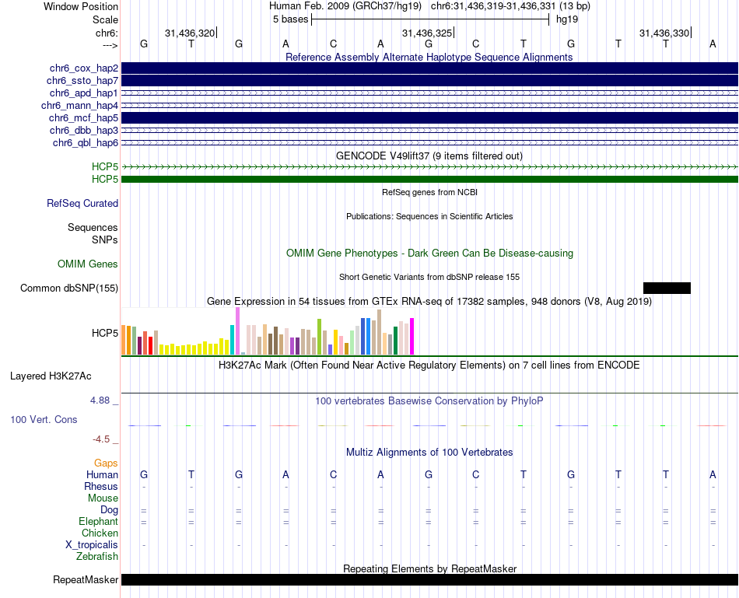
Task: Click the Multiz Alignments of 100 Vertebrates title
Action: [x=429, y=453]
